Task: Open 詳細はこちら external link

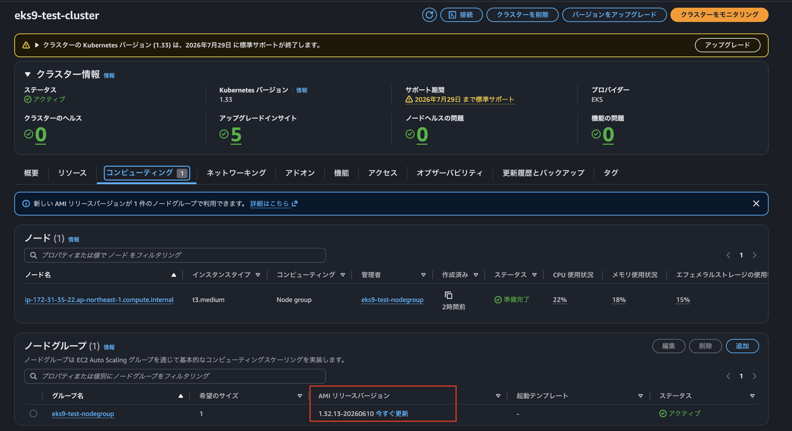Action: (x=274, y=204)
